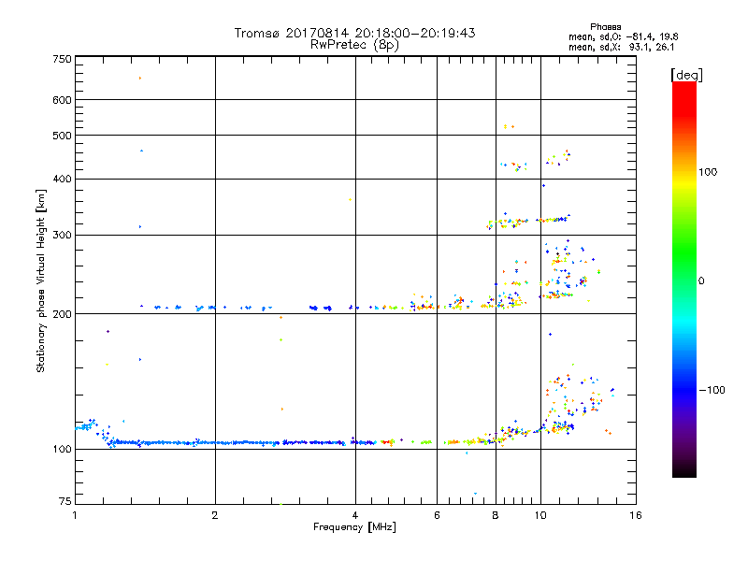748x561 pixels.
Task: Click the x-axis label '10'
Action: click(540, 515)
